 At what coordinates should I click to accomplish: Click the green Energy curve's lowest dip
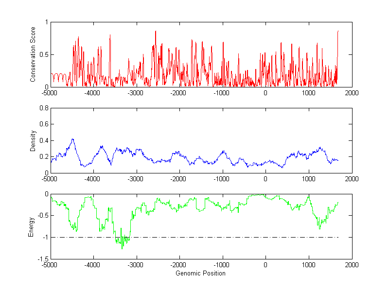click(122, 248)
